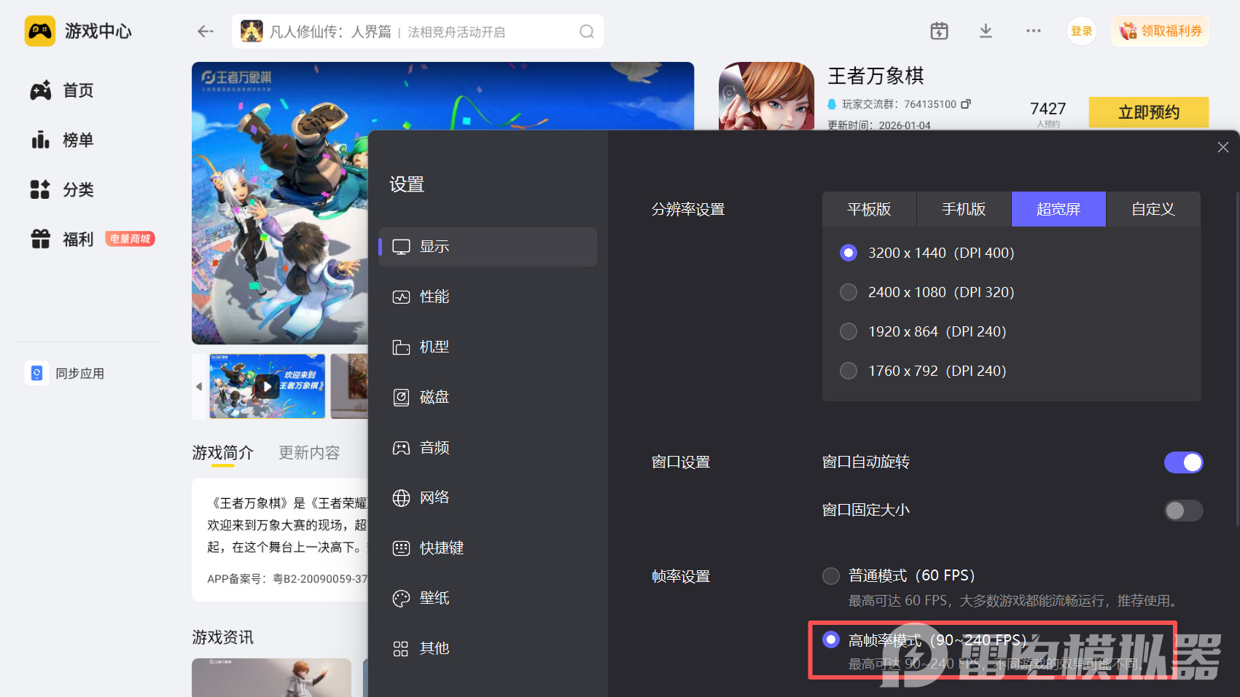This screenshot has height=697, width=1240.
Task: Choose 平板版 resolution tab
Action: point(869,209)
